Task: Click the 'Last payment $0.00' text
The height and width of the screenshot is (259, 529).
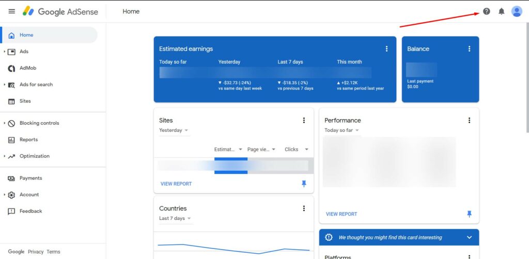Action: point(420,84)
